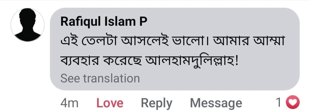Image resolution: width=310 pixels, height=111 pixels.
Task: Click the red heart reaction icon
Action: [x=293, y=102]
